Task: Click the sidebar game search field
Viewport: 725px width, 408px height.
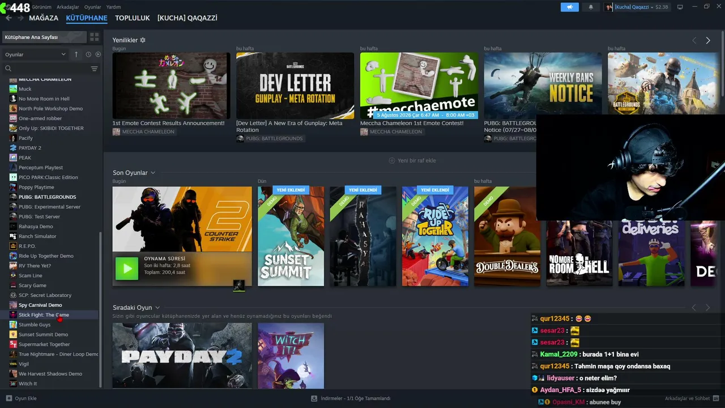Action: [51, 69]
